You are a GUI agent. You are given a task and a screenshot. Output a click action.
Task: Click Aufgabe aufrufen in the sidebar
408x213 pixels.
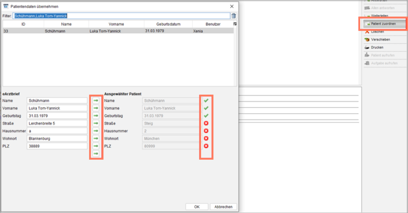(x=385, y=63)
